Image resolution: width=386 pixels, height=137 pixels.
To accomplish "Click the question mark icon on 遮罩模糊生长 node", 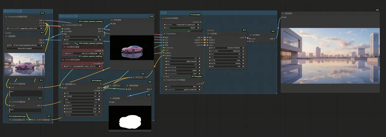I will click(x=101, y=84).
